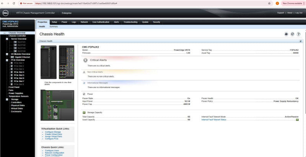Collapse the Storage tree node

7,99
